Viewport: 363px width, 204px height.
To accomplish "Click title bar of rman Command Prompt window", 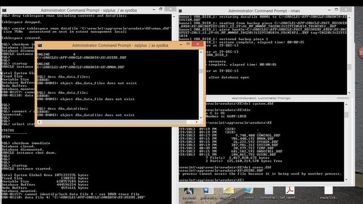I will (264, 11).
